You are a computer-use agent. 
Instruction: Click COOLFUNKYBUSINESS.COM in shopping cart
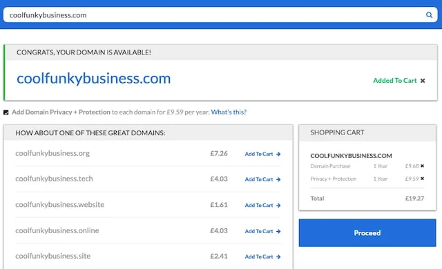coord(351,156)
